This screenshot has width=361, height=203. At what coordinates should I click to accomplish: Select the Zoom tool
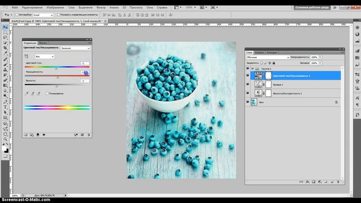click(5, 139)
